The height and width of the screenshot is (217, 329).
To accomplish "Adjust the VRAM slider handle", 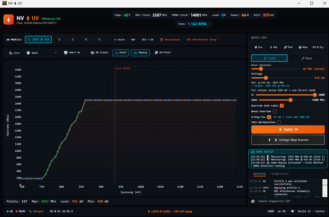I will click(x=290, y=100).
